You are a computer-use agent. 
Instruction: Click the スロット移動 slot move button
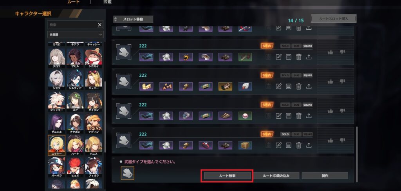coord(133,19)
